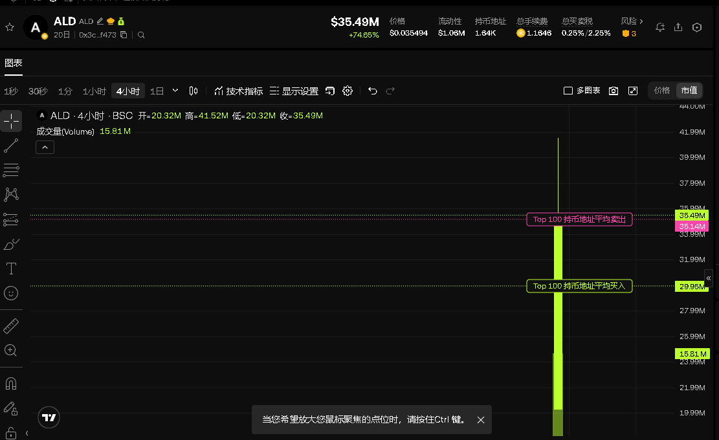Select the 1秒 timeframe
Image resolution: width=719 pixels, height=440 pixels.
point(11,91)
